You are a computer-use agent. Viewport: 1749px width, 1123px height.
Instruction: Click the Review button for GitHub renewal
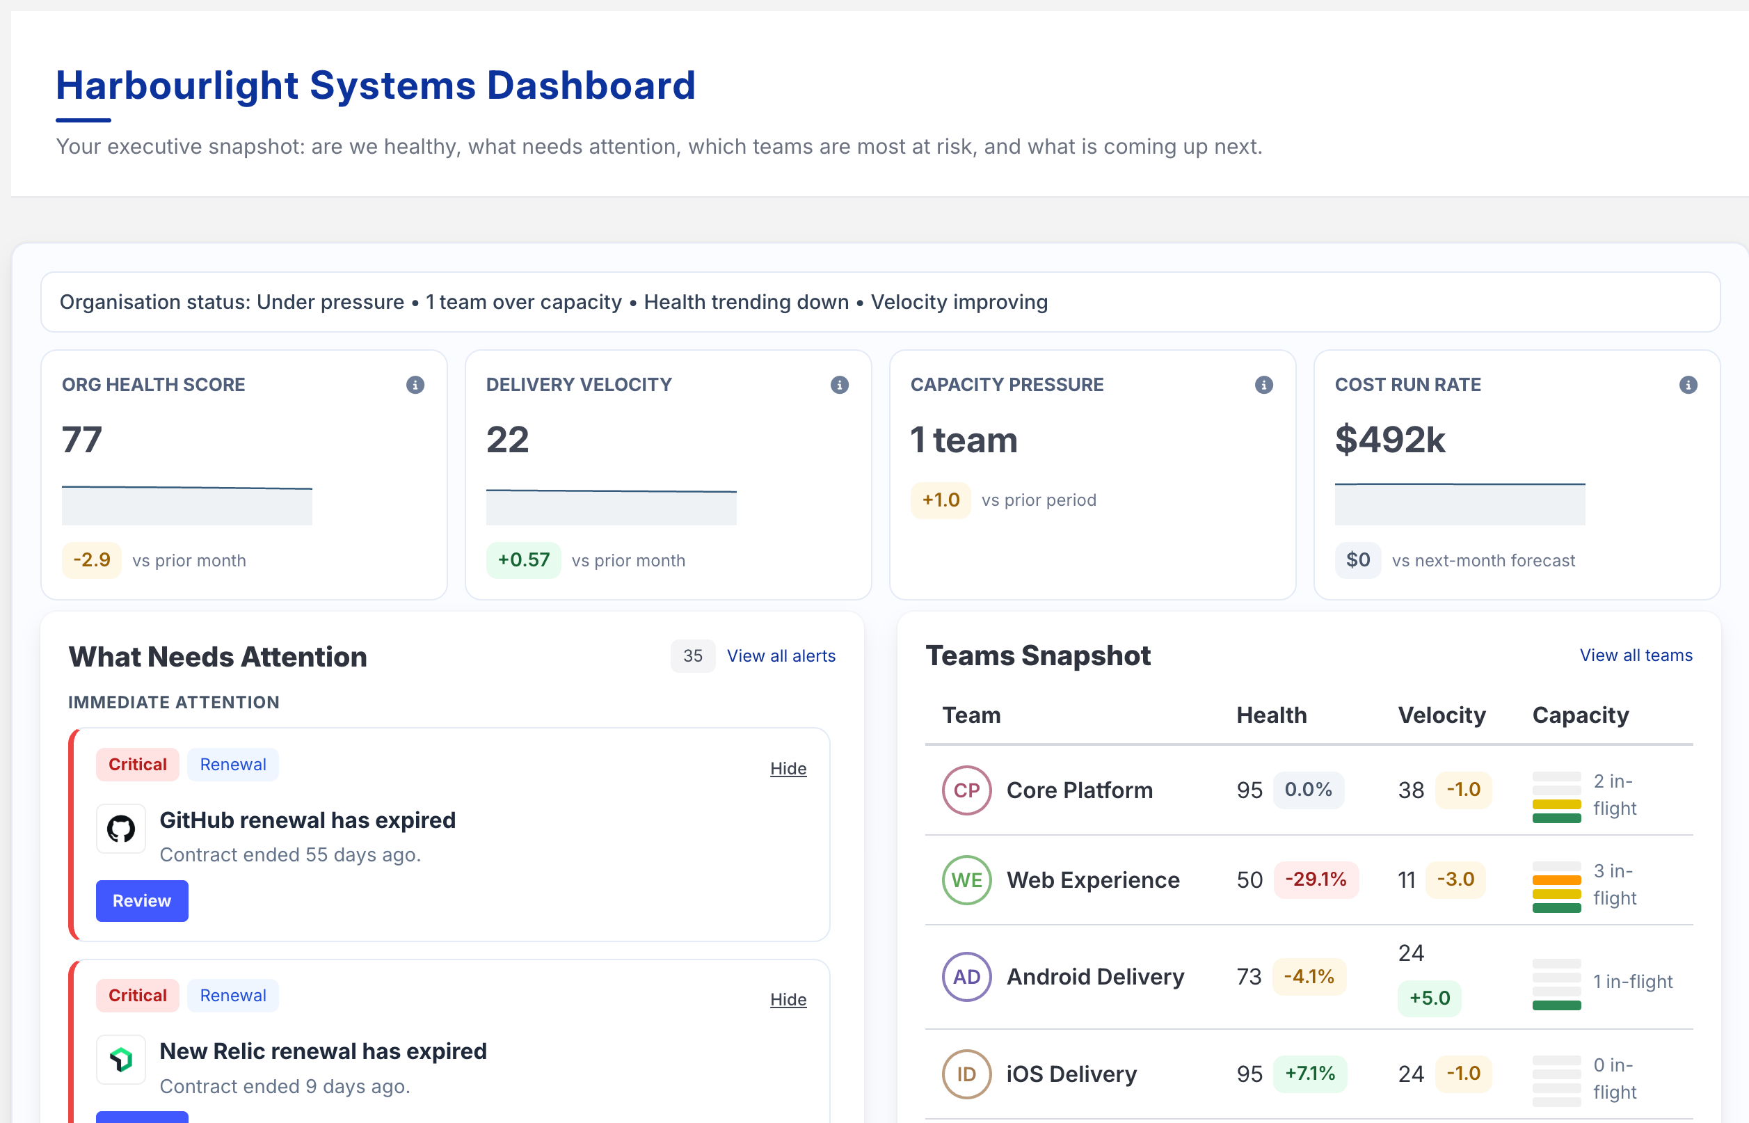[142, 900]
